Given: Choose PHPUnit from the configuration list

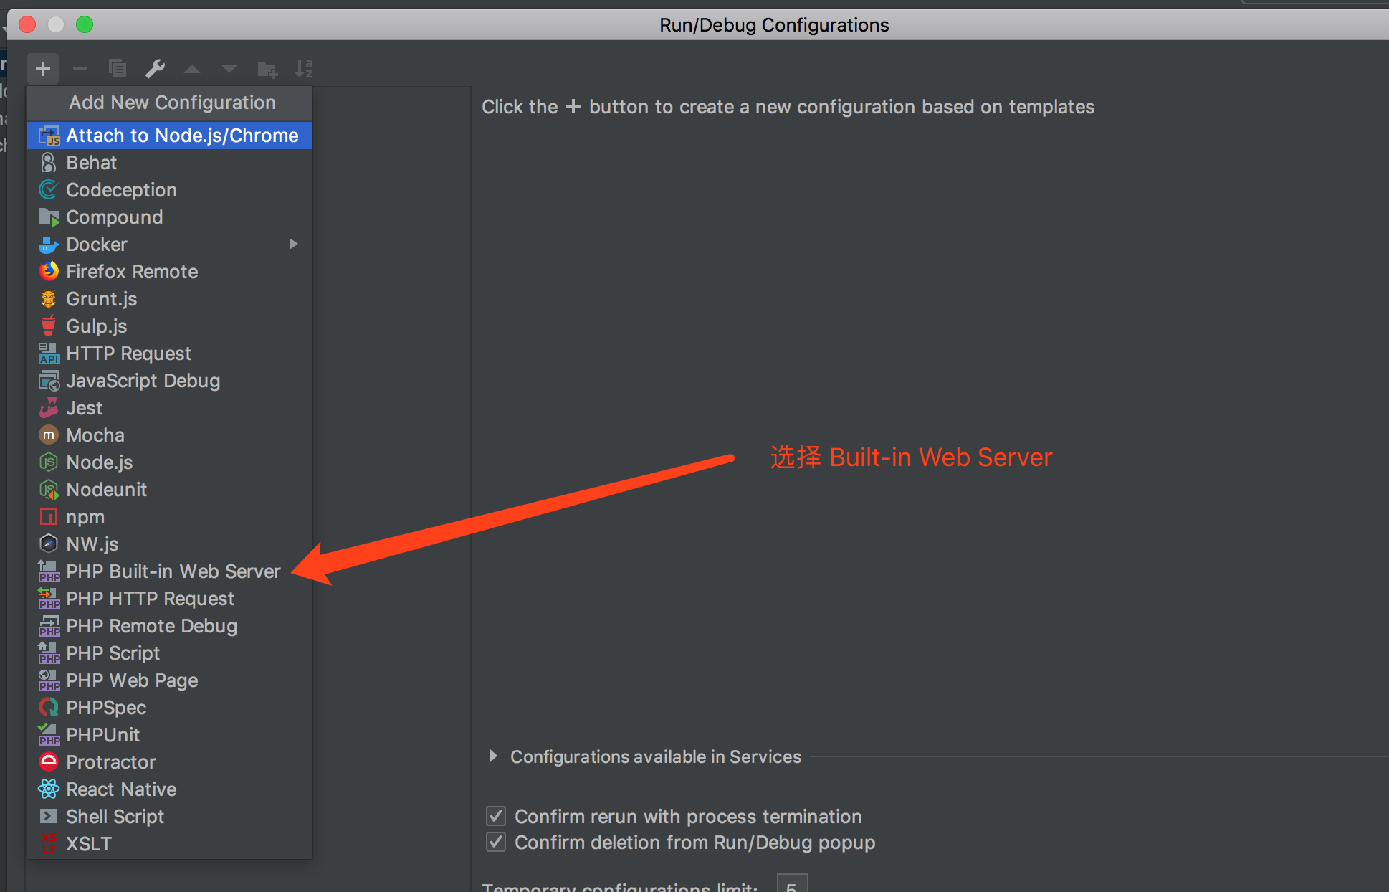Looking at the screenshot, I should [x=102, y=735].
